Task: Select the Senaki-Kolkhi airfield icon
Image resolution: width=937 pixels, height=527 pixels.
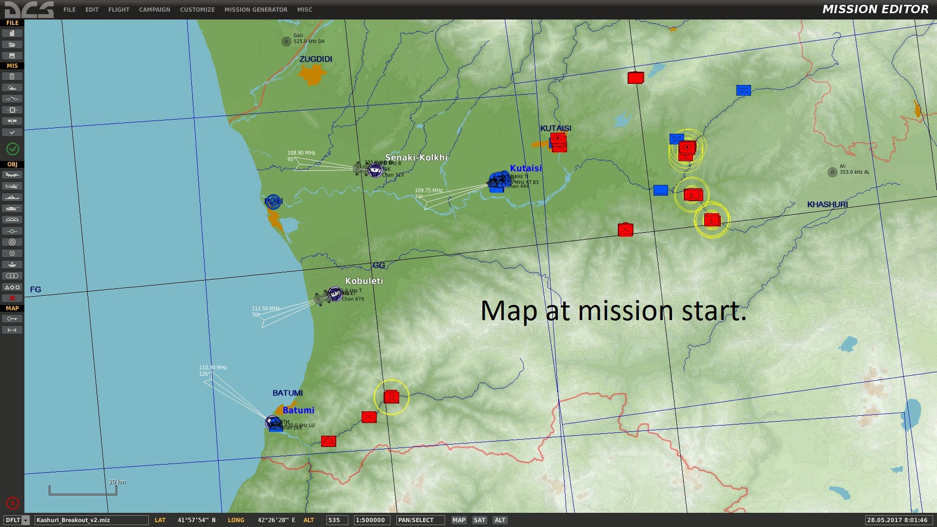Action: pos(375,170)
